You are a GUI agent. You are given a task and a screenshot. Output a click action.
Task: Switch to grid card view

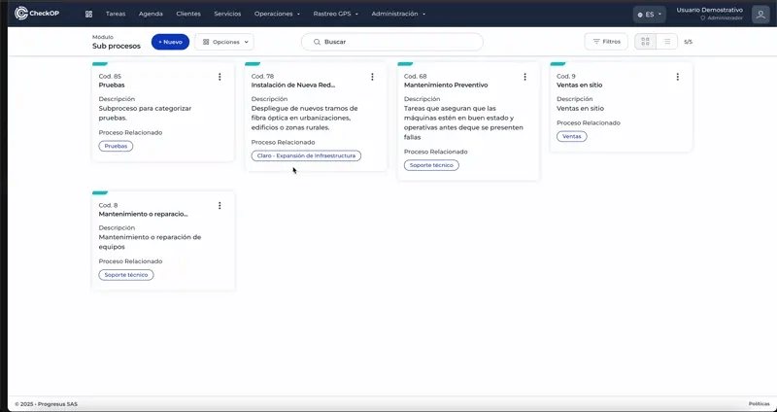(645, 42)
